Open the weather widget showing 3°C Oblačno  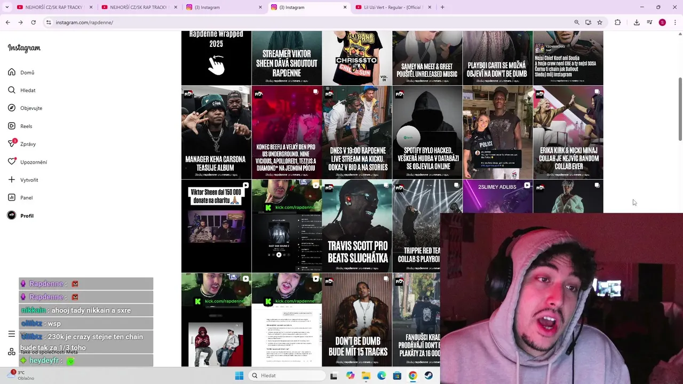tap(21, 375)
